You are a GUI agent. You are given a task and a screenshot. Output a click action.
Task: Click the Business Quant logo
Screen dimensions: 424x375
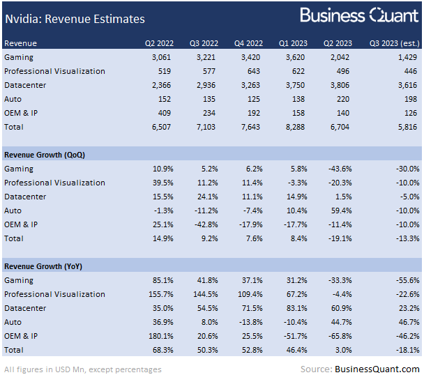[358, 16]
